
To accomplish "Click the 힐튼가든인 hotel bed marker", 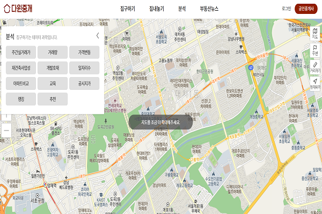I will tap(38, 171).
